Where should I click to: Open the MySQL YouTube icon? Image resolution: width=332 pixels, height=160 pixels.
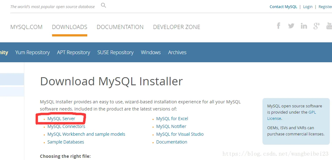[329, 26]
